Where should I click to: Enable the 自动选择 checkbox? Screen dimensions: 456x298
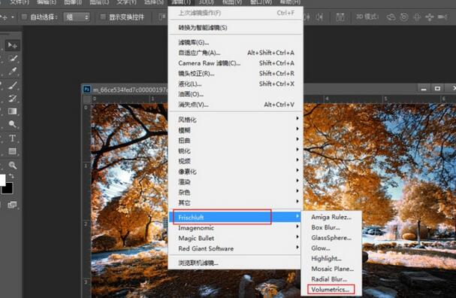tap(25, 17)
